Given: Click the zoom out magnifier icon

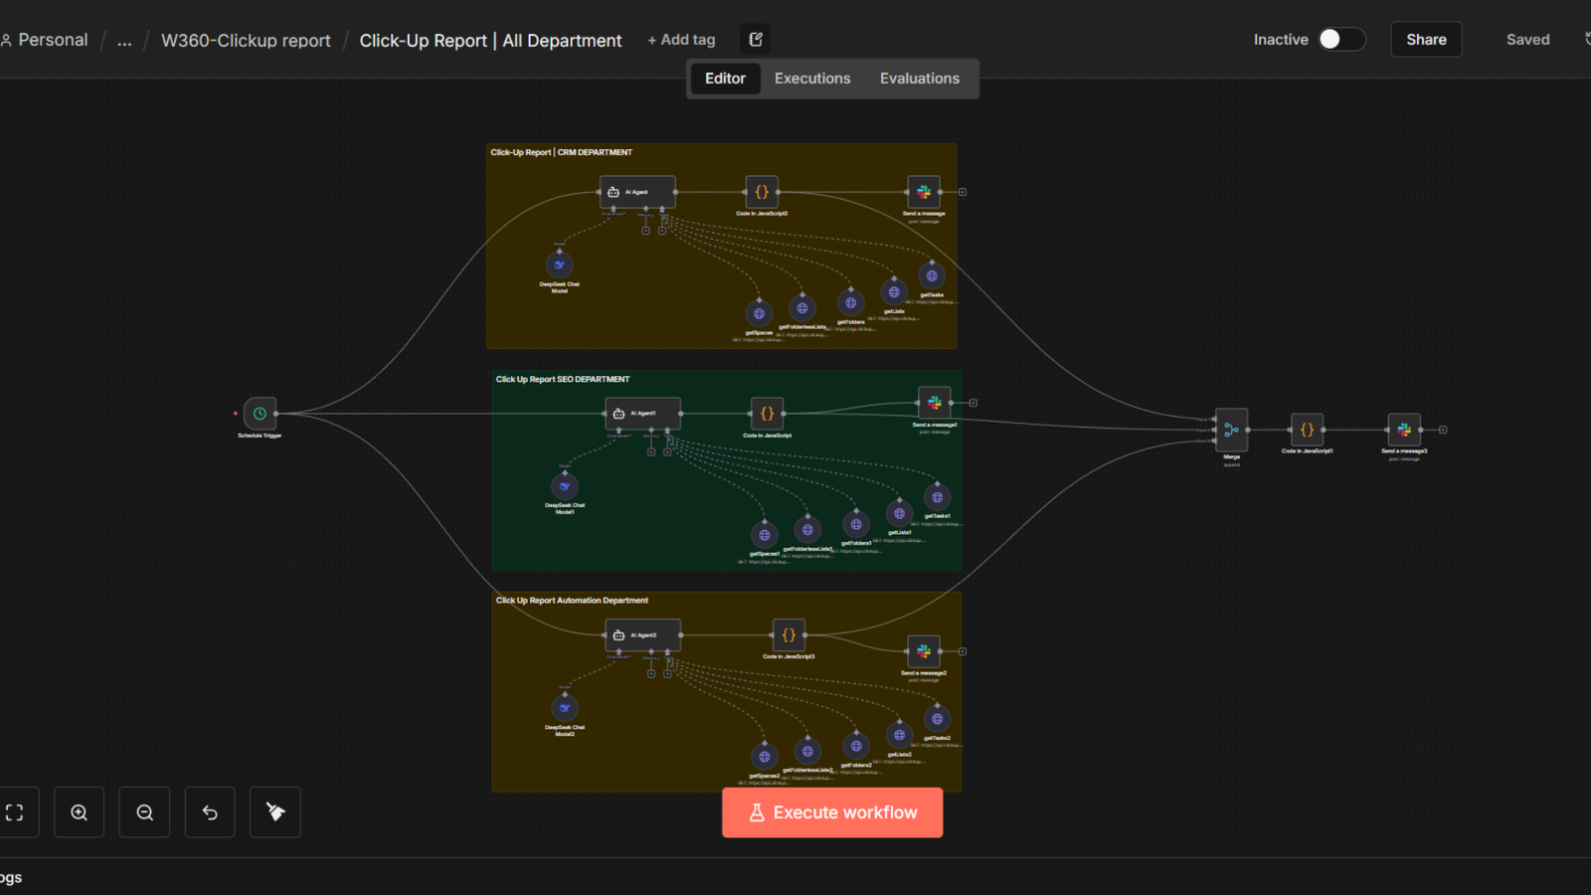Looking at the screenshot, I should (145, 812).
